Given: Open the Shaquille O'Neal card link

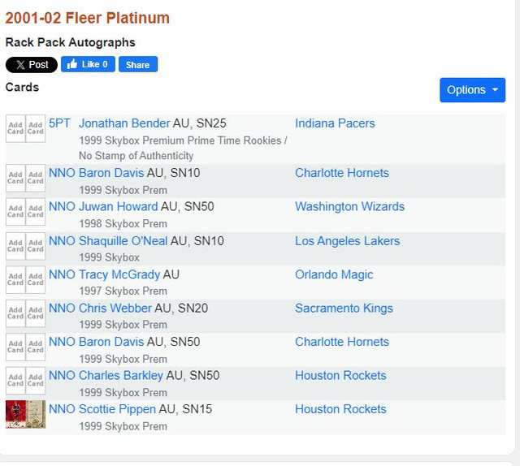Looking at the screenshot, I should tap(123, 241).
